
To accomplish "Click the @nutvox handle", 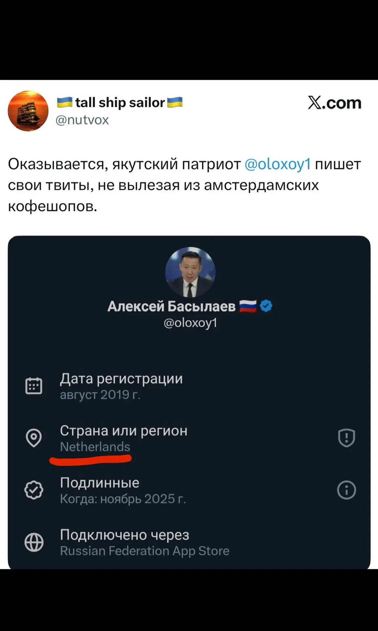I will click(x=82, y=120).
